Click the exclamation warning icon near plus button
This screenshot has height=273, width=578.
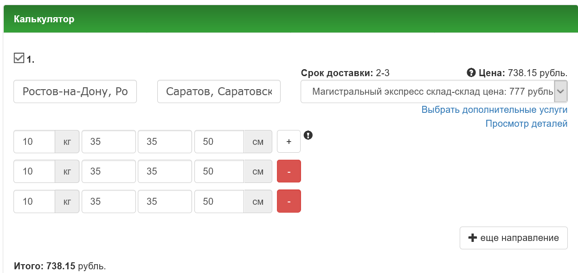tap(308, 135)
